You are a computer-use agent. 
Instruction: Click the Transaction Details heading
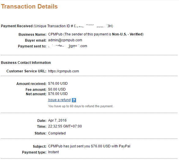coord(29,6)
